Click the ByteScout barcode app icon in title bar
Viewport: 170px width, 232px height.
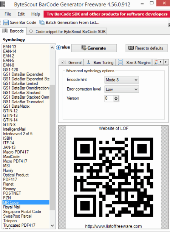(x=3, y=4)
